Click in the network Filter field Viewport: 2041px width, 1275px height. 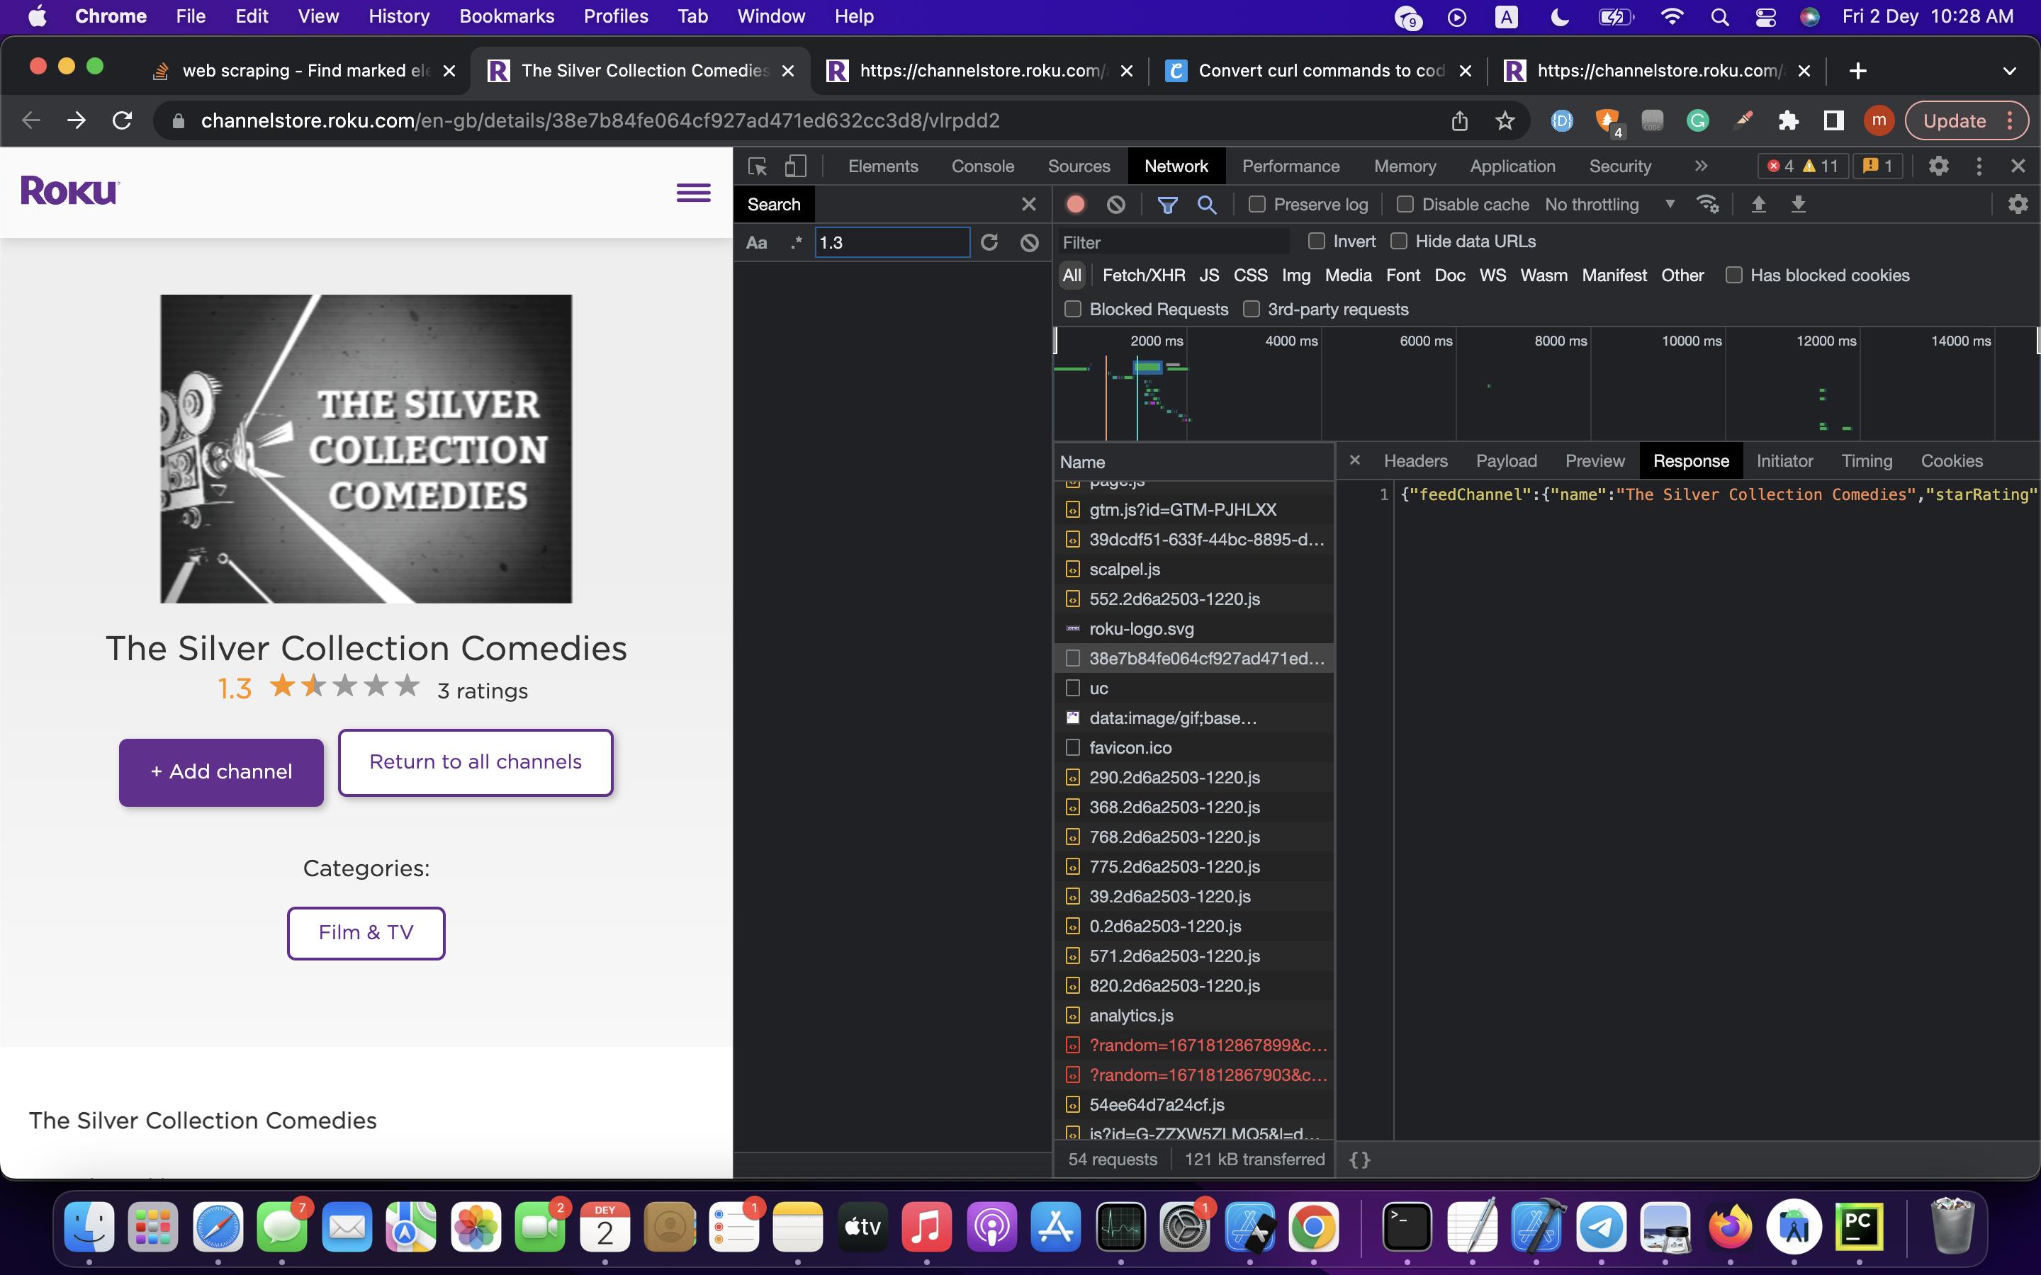(x=1174, y=242)
